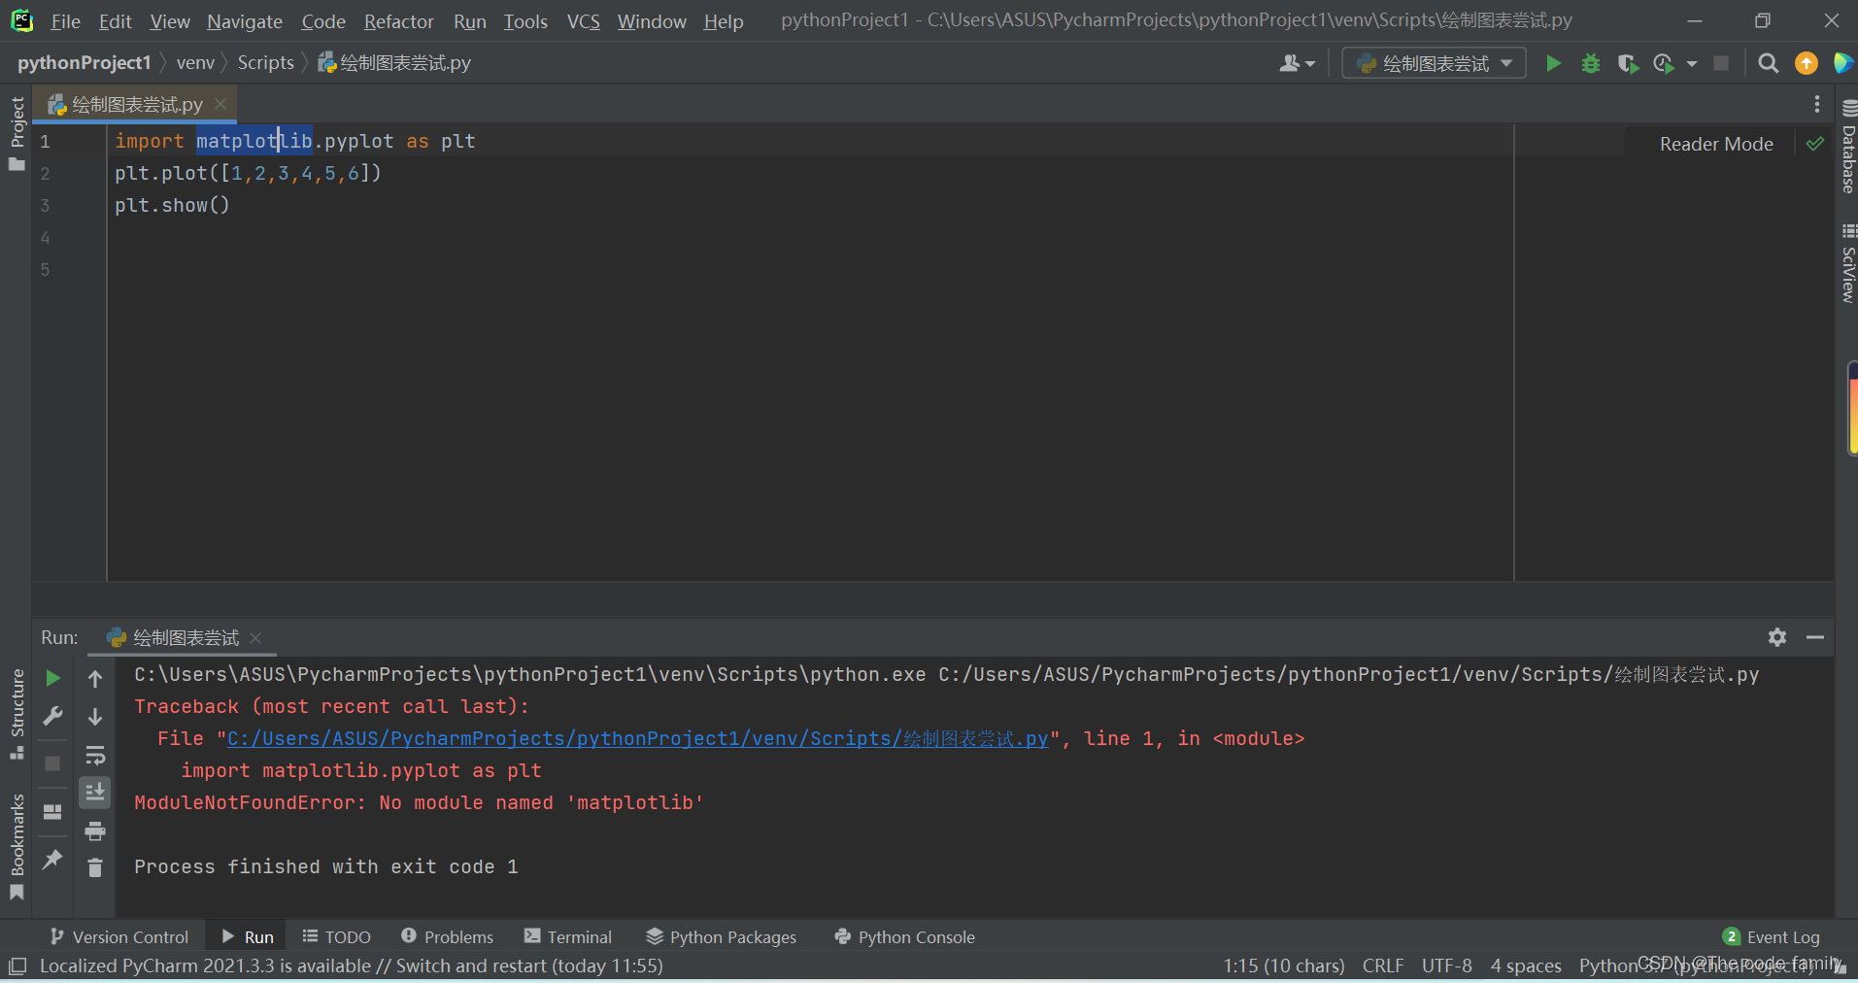Change file encoding UTF-8 in status bar
The image size is (1858, 983).
click(x=1447, y=966)
